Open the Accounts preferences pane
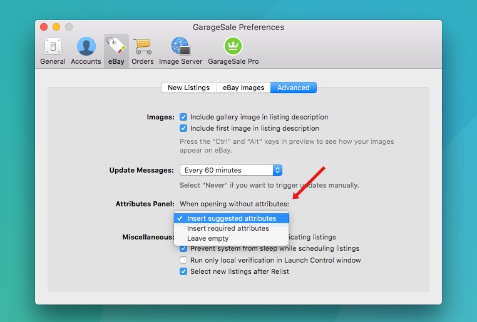Image resolution: width=477 pixels, height=322 pixels. tap(86, 51)
